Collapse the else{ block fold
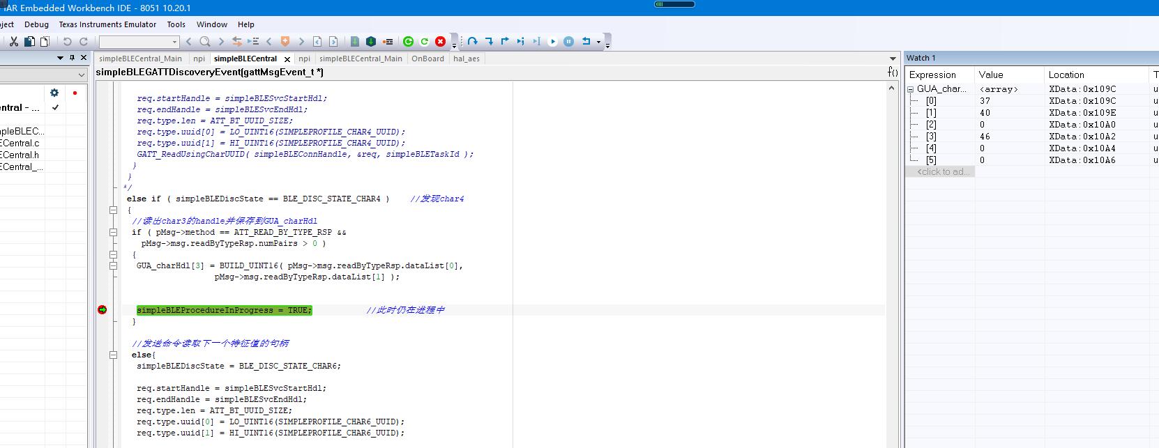This screenshot has width=1159, height=448. coord(113,355)
